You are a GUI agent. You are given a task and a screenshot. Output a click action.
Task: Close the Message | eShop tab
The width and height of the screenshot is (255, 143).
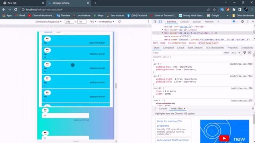pos(88,3)
